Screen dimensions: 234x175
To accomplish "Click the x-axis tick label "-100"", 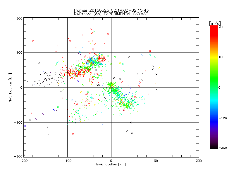I will point(67,161).
